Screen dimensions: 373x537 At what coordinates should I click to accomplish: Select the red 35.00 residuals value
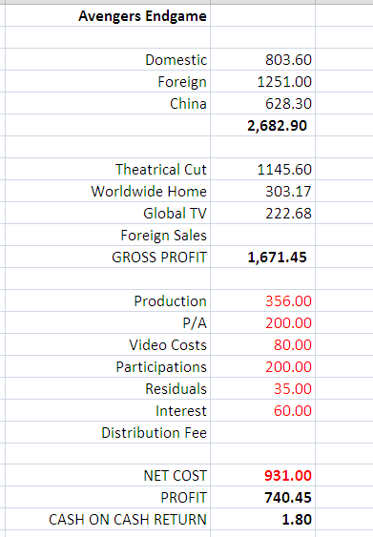click(262, 388)
